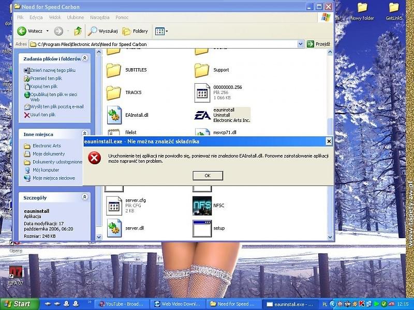Click file list scrollbar down arrow

point(330,237)
